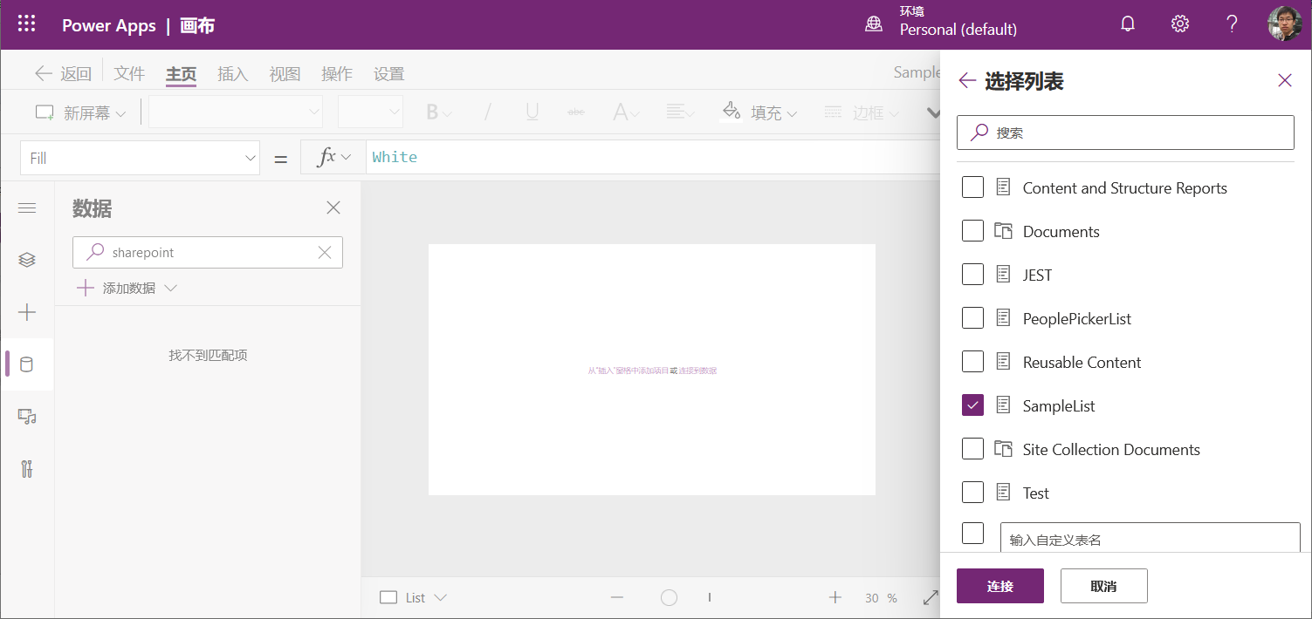This screenshot has width=1312, height=619.
Task: Click the SampleList list name
Action: 1059,405
